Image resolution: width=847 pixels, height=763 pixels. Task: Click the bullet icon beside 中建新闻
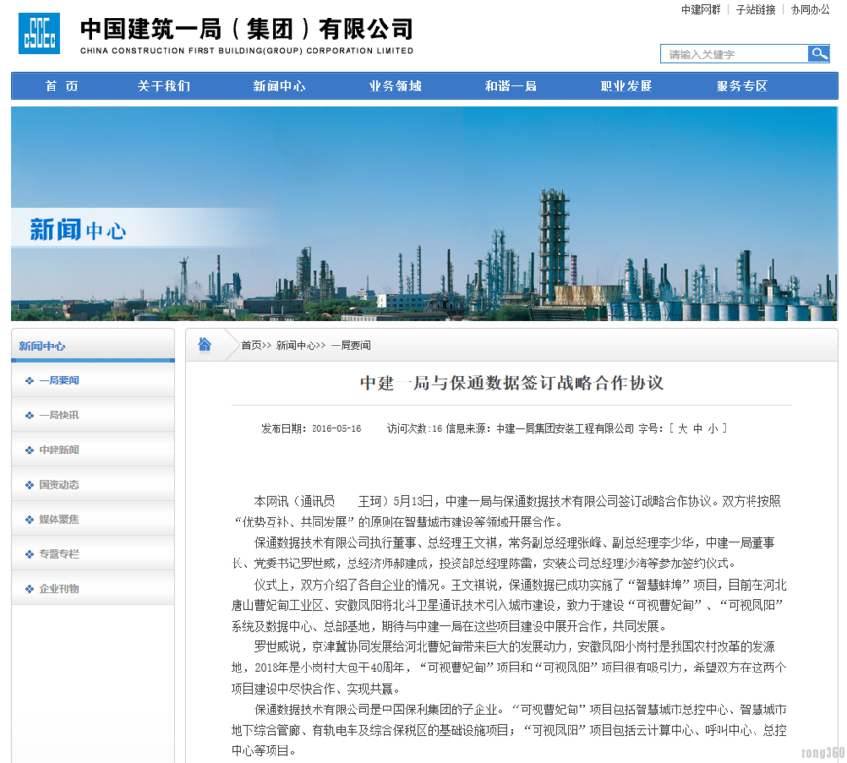(x=30, y=450)
